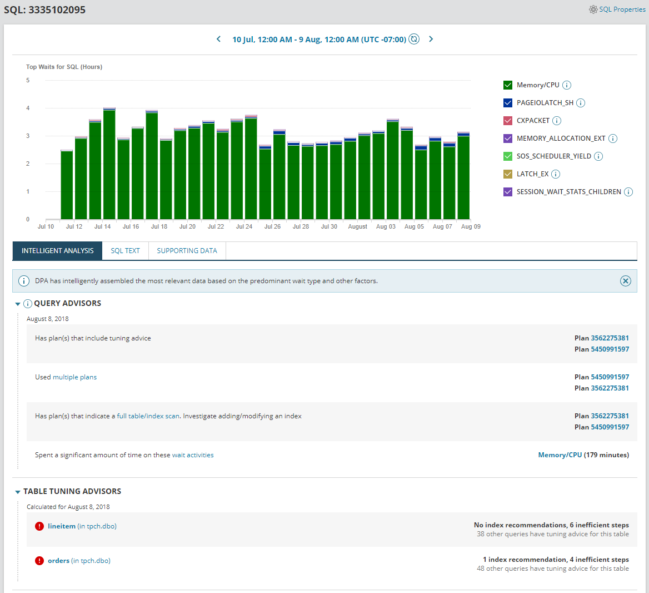Go to next time range arrow
This screenshot has width=649, height=593.
[x=431, y=39]
